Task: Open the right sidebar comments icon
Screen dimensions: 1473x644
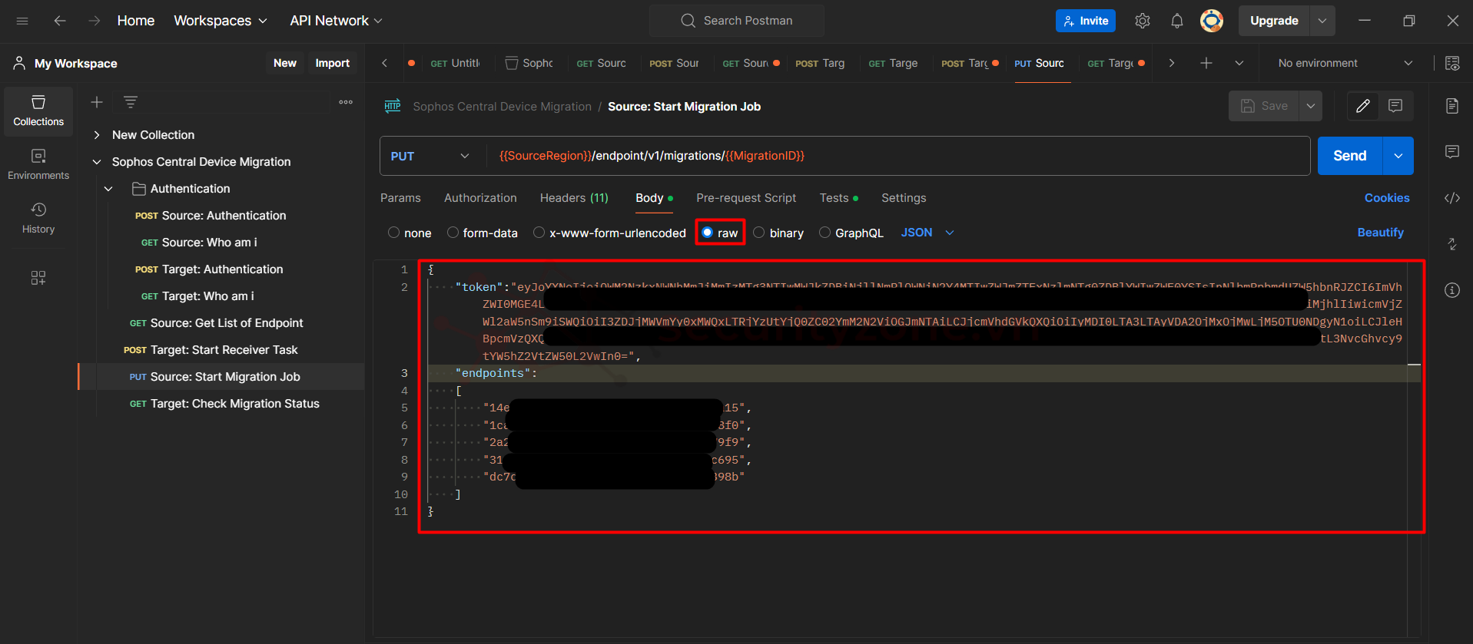Action: (x=1452, y=152)
